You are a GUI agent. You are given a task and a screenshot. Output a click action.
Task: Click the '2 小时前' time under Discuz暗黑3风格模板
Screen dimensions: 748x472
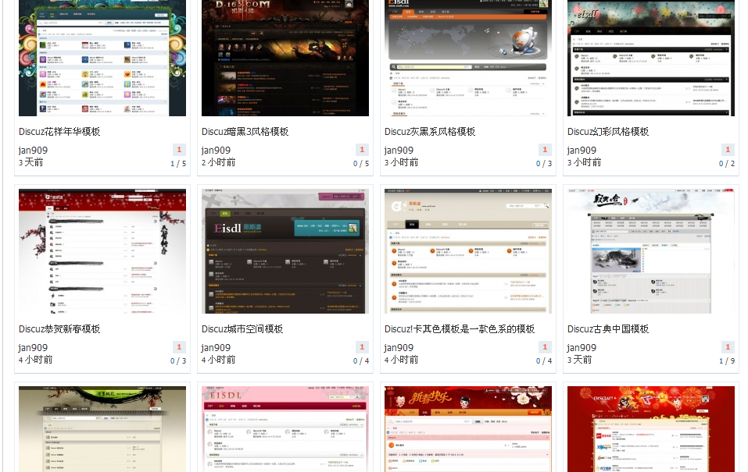coord(219,162)
